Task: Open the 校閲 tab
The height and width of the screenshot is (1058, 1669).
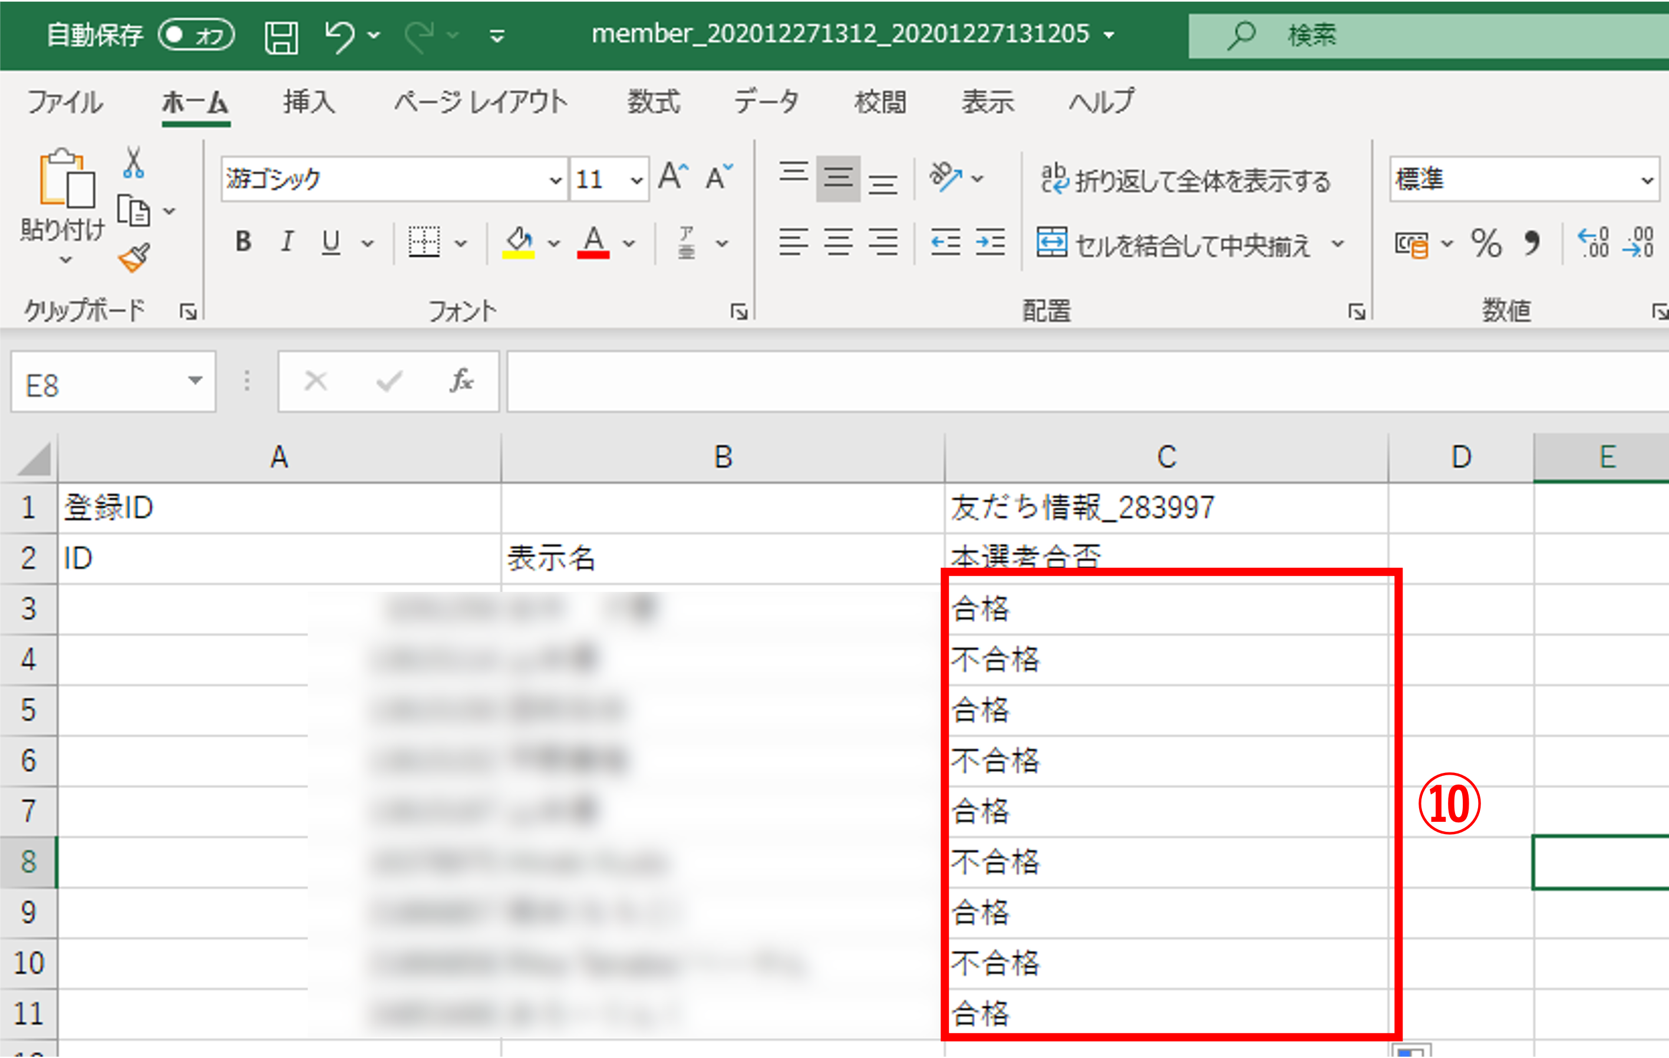Action: tap(880, 102)
